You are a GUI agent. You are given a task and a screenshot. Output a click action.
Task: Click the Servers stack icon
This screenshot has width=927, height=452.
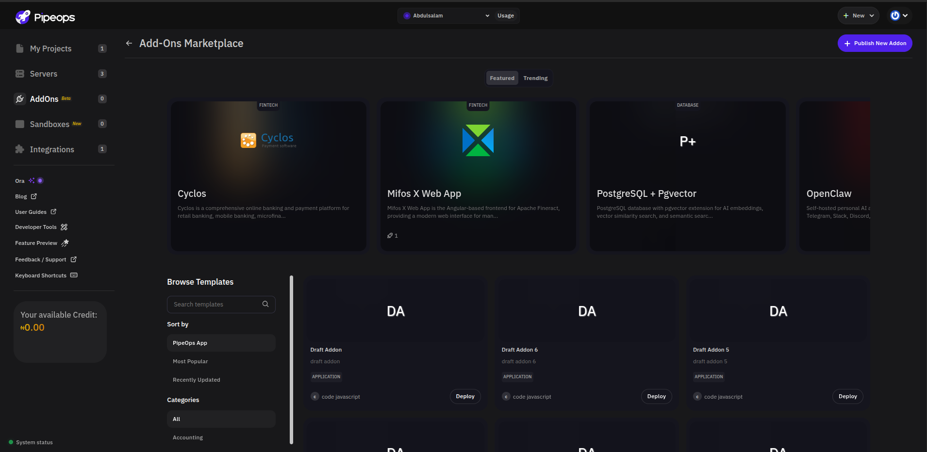coord(19,74)
